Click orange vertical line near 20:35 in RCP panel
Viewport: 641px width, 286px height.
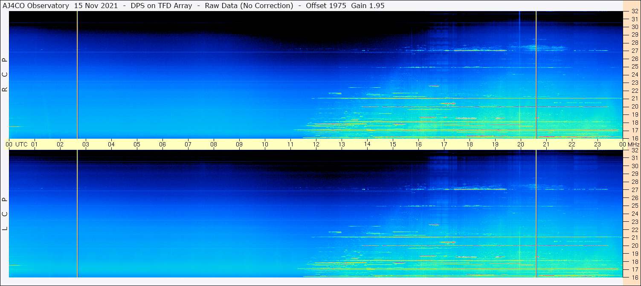pos(536,74)
